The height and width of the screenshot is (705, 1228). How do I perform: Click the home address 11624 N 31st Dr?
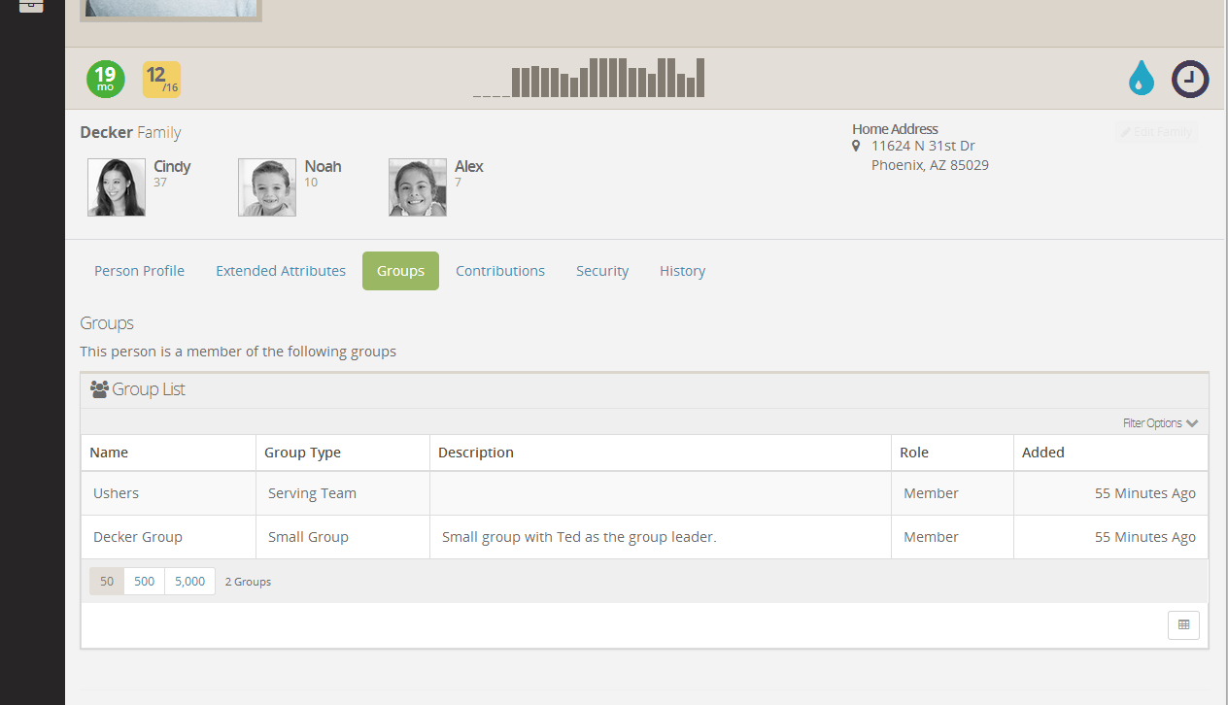click(923, 146)
